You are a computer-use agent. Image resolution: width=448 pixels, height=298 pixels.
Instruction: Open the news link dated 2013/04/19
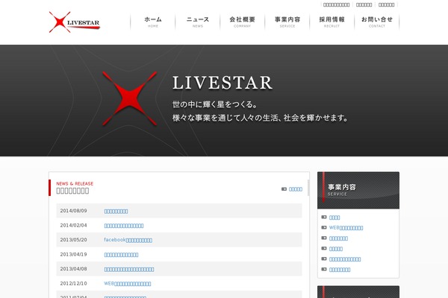click(x=121, y=255)
